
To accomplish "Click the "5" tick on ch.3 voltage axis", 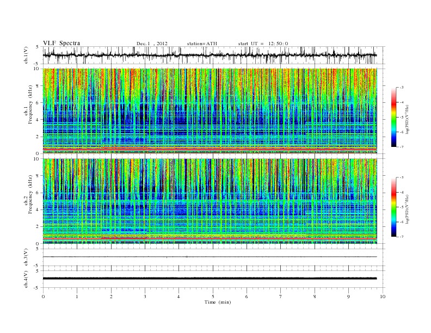I will [38, 249].
